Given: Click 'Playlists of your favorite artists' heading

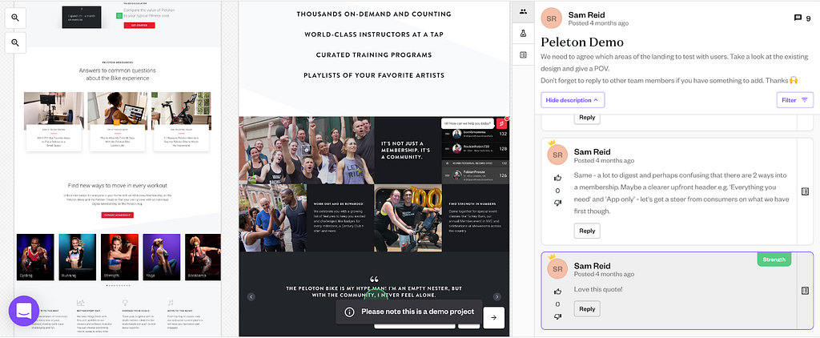Looking at the screenshot, I should (x=374, y=75).
